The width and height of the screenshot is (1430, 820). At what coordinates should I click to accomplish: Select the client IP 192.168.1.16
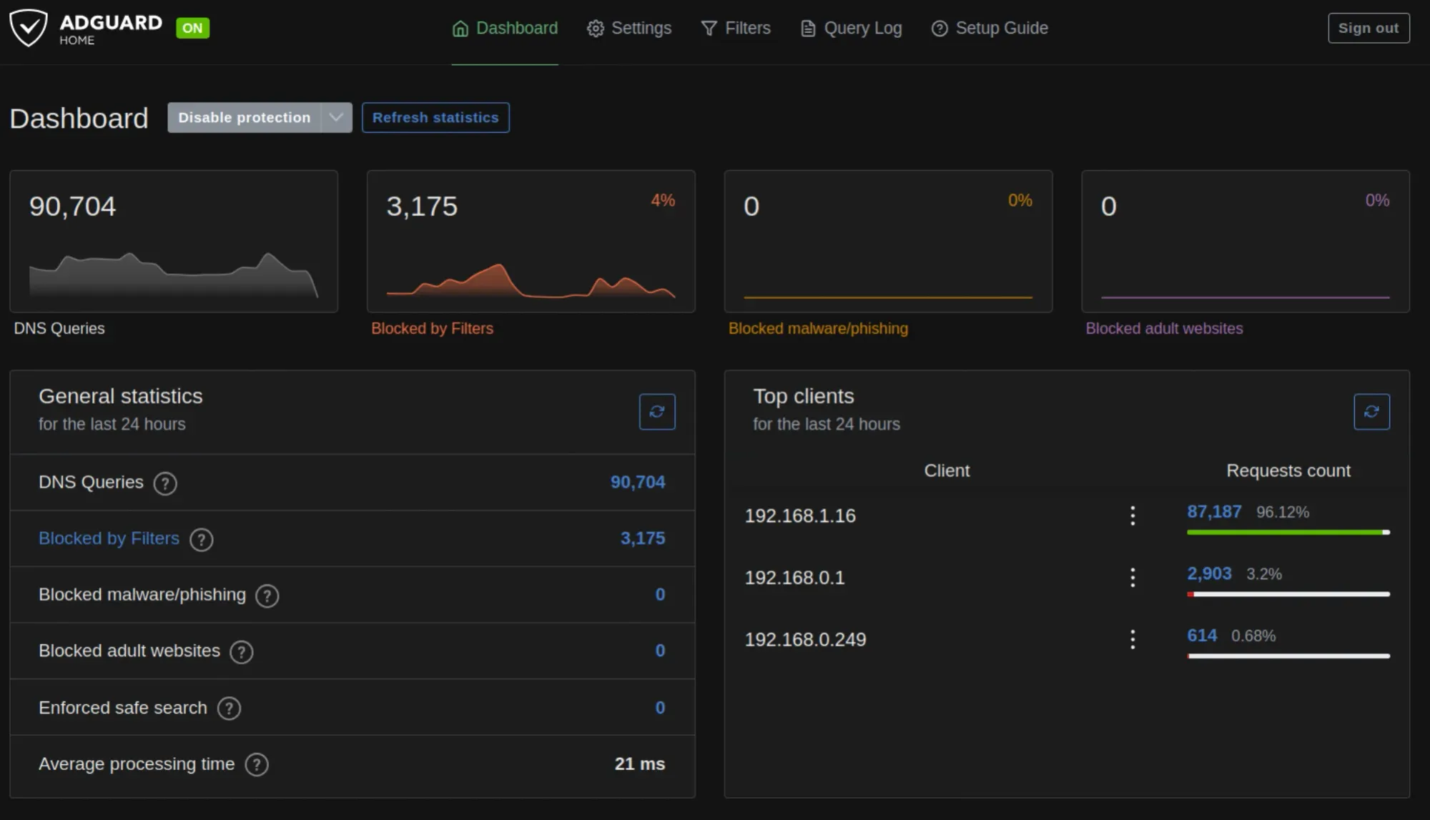800,515
